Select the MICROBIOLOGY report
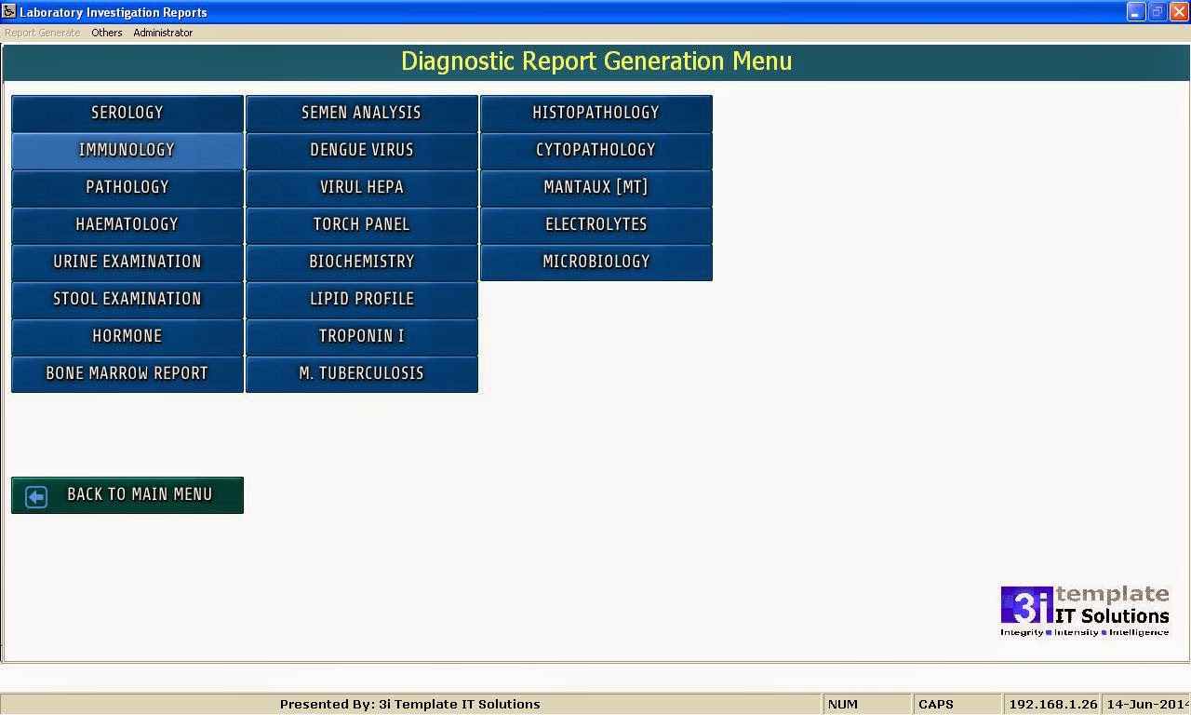This screenshot has width=1191, height=715. click(x=595, y=262)
